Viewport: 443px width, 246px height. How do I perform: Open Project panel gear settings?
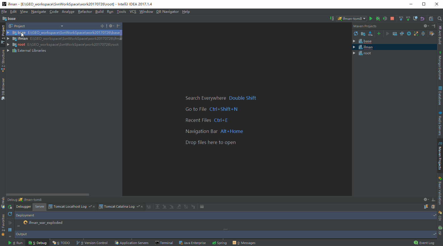click(111, 26)
